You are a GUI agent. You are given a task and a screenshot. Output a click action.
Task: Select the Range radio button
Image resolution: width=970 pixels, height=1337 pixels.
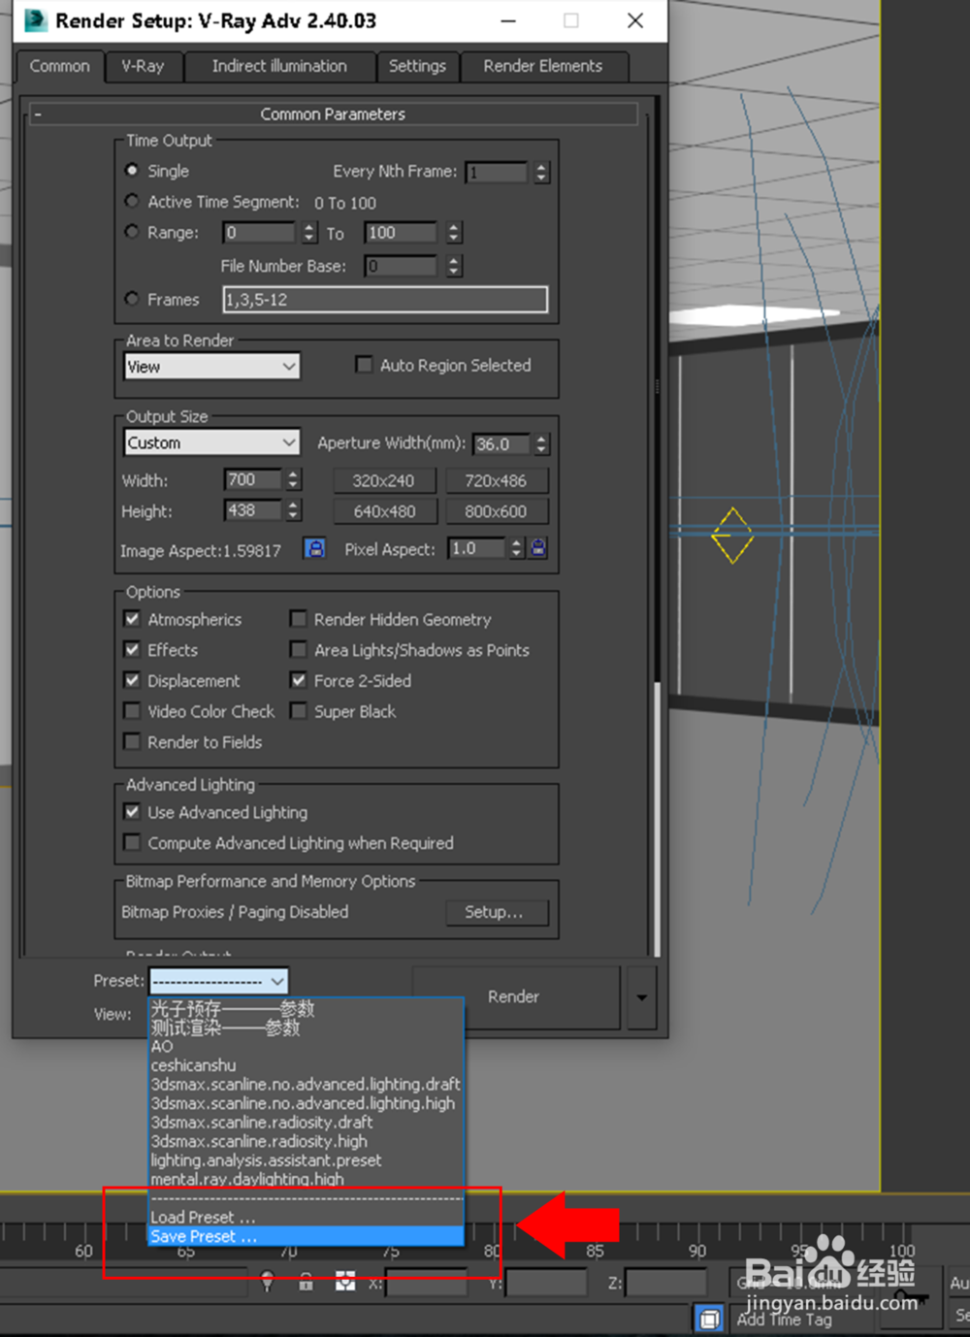[132, 232]
